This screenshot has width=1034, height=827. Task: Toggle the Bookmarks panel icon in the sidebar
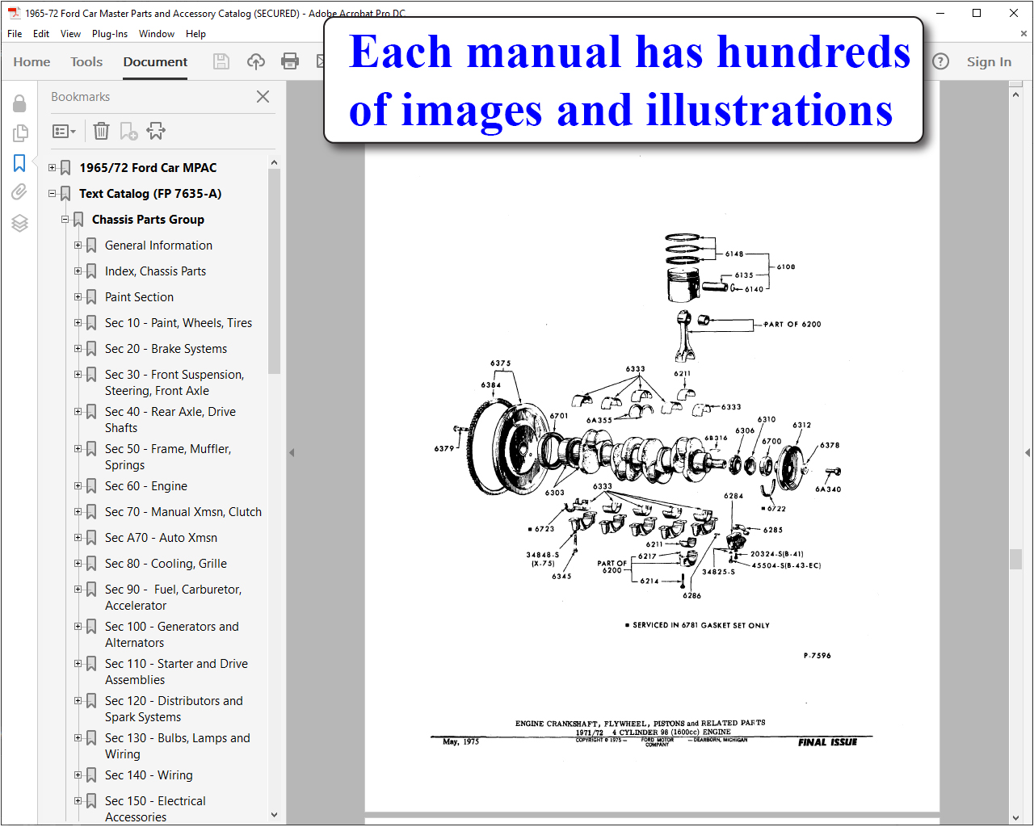click(19, 163)
